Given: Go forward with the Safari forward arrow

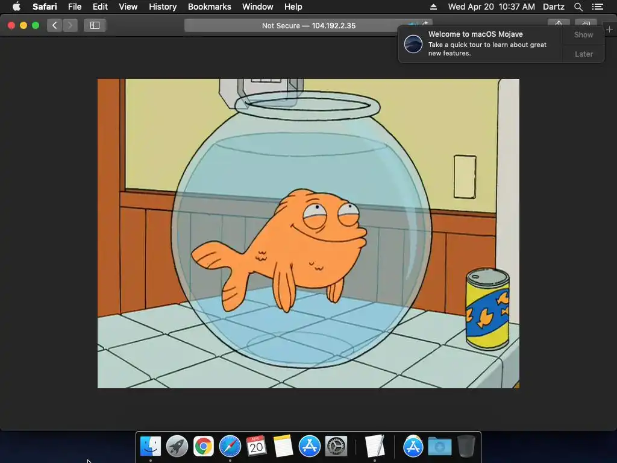Looking at the screenshot, I should point(70,25).
